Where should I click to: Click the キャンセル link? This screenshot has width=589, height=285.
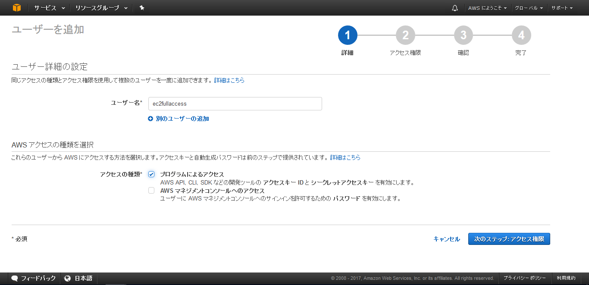pyautogui.click(x=447, y=239)
